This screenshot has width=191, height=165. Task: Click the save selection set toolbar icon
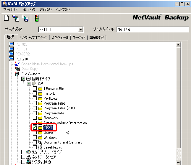click(x=16, y=18)
